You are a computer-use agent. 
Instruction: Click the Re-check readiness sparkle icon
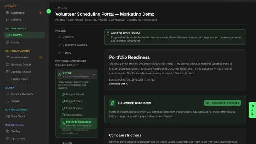coord(112,103)
